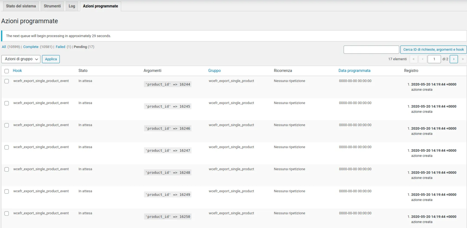Open the Azioni di gruppo dropdown

[x=21, y=59]
